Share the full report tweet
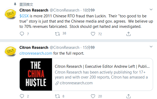 pyautogui.click(x=128, y=96)
